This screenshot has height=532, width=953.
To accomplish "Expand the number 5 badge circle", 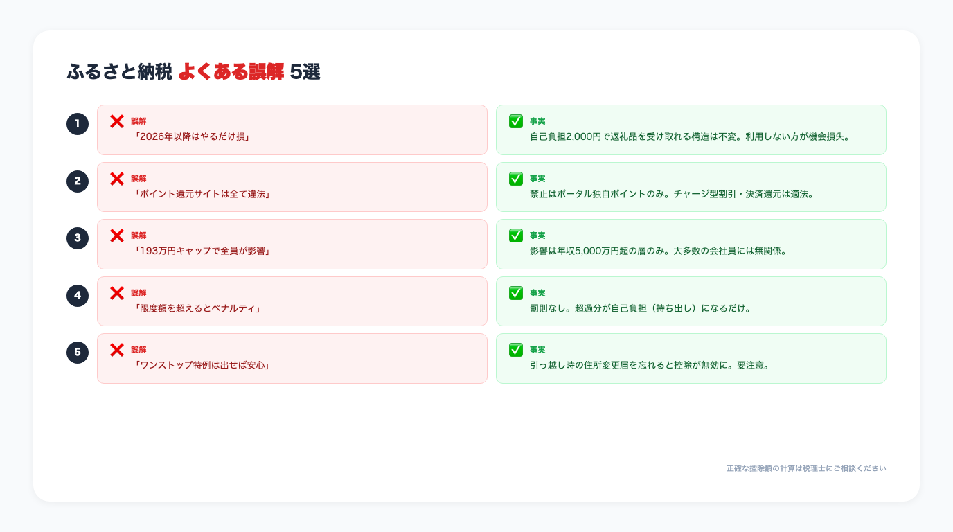I will (78, 352).
